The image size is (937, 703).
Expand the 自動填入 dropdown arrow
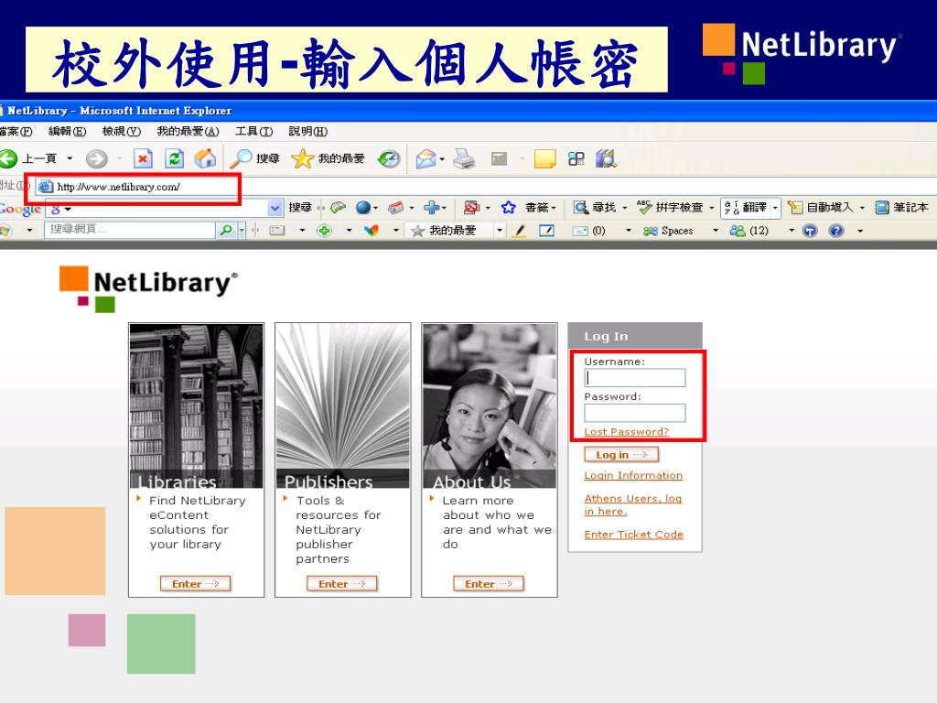click(x=862, y=208)
